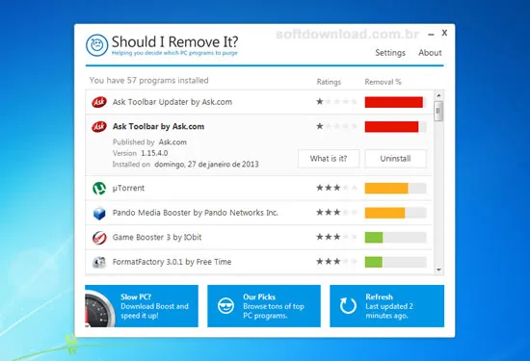
Task: Click the three-star rating of Pando Media Booster
Action: tap(336, 213)
